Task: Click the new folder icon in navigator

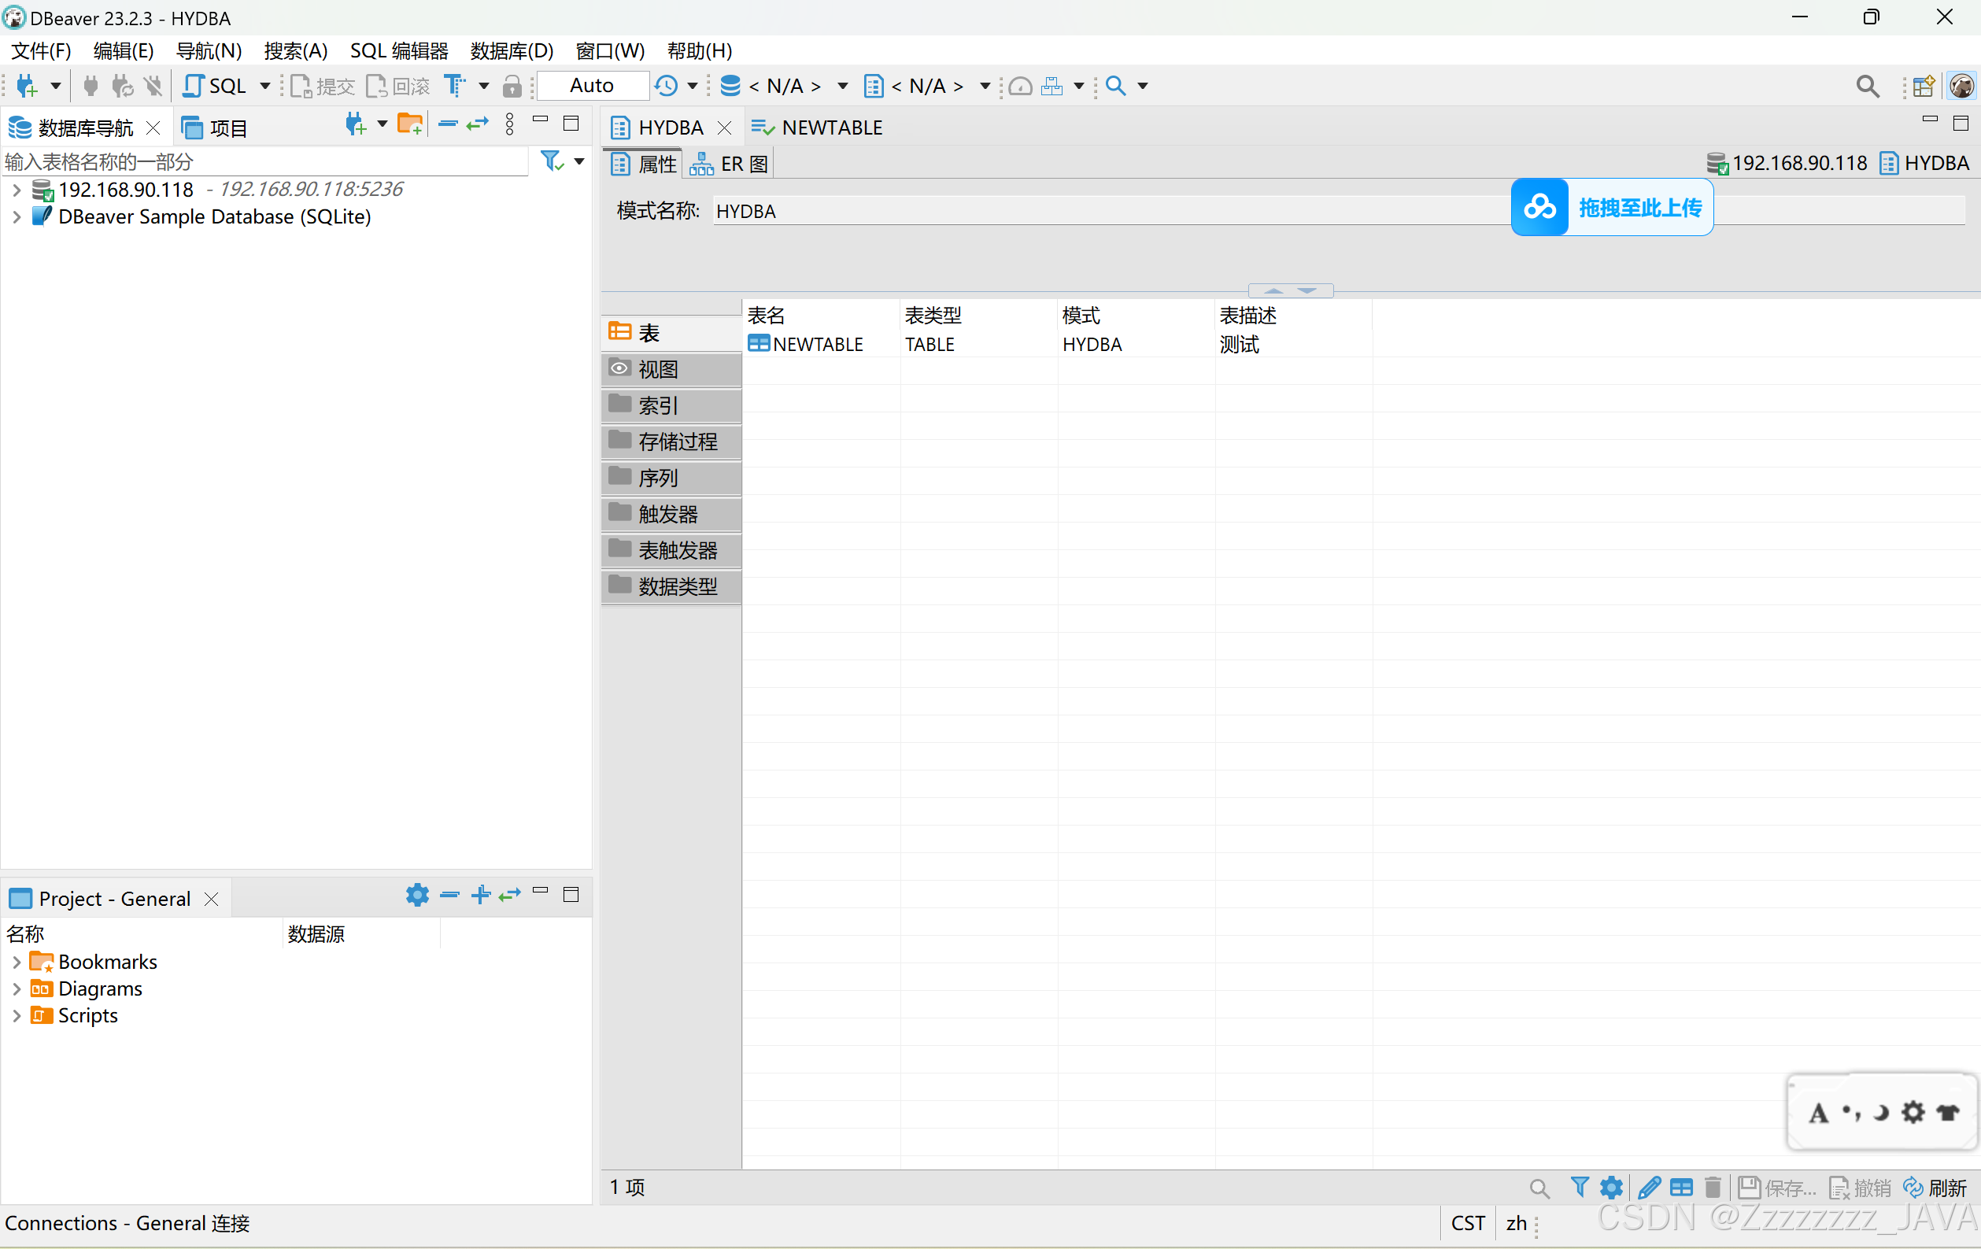Action: pyautogui.click(x=410, y=124)
